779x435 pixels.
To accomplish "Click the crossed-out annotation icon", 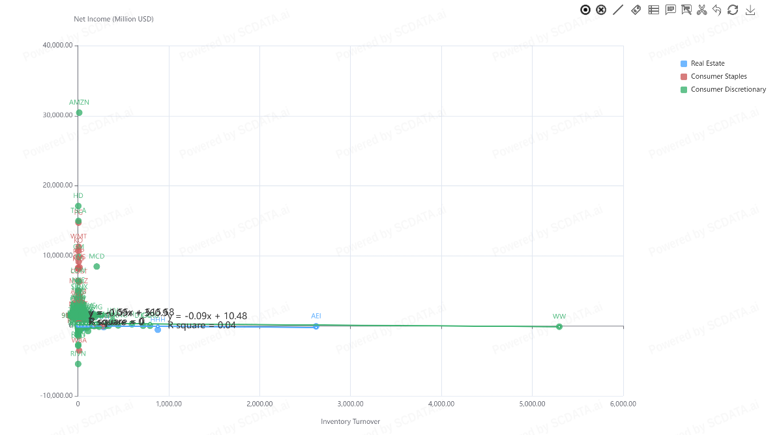I will coord(686,10).
